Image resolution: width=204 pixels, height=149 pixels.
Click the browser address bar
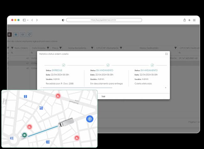(104, 20)
